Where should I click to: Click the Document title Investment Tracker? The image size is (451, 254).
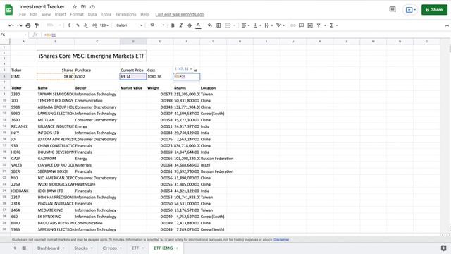coord(42,6)
